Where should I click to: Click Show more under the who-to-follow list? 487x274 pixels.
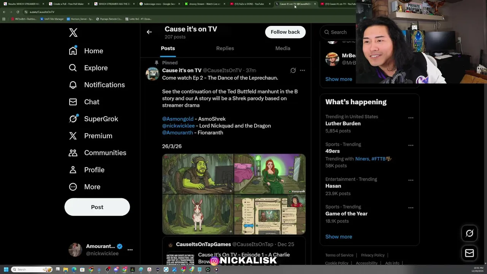tap(339, 79)
